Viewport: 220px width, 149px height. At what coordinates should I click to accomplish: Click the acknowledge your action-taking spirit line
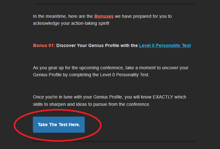[x=71, y=24]
